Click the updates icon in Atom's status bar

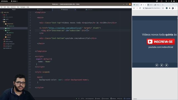point(124,99)
